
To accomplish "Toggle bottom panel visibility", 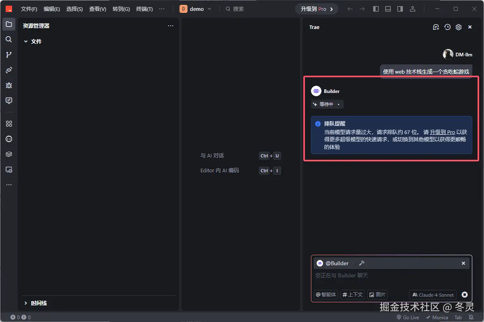I will [x=388, y=8].
